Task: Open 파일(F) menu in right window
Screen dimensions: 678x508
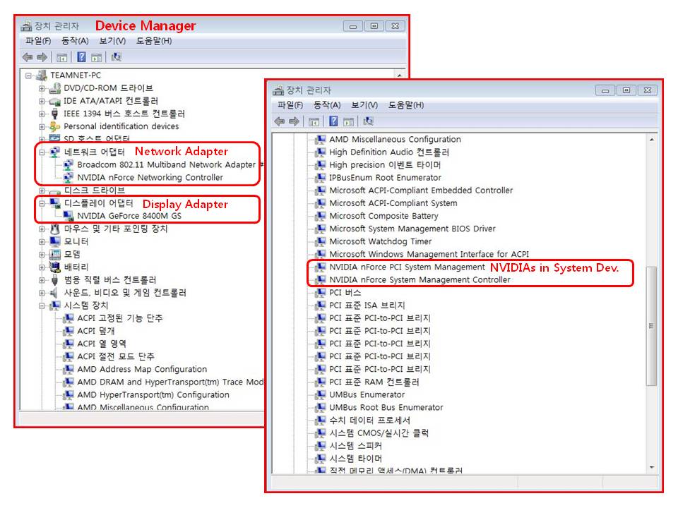Action: [290, 105]
